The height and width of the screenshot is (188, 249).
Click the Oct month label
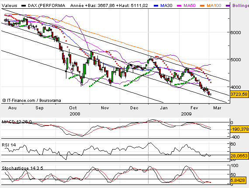tap(73, 108)
